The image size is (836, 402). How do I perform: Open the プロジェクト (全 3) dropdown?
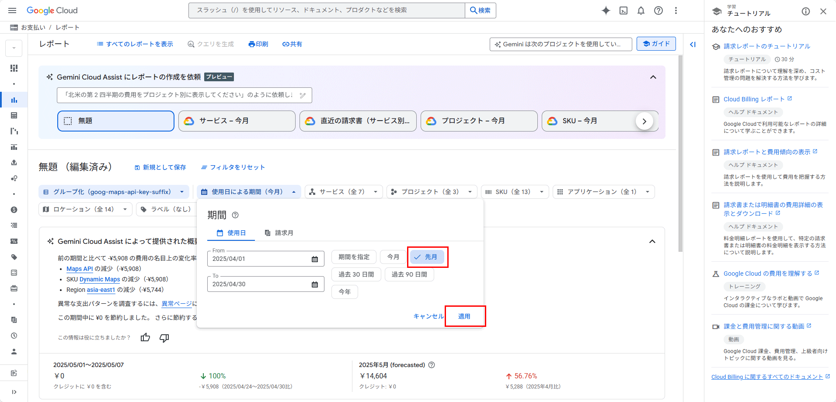coord(432,192)
